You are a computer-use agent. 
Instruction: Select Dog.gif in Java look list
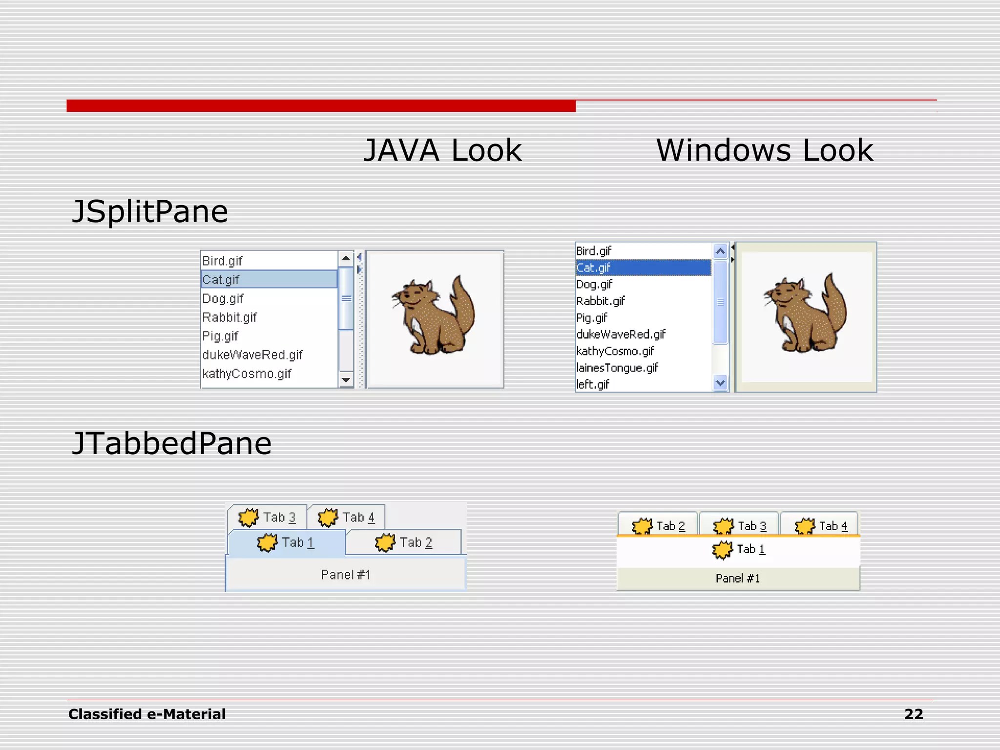(x=223, y=298)
